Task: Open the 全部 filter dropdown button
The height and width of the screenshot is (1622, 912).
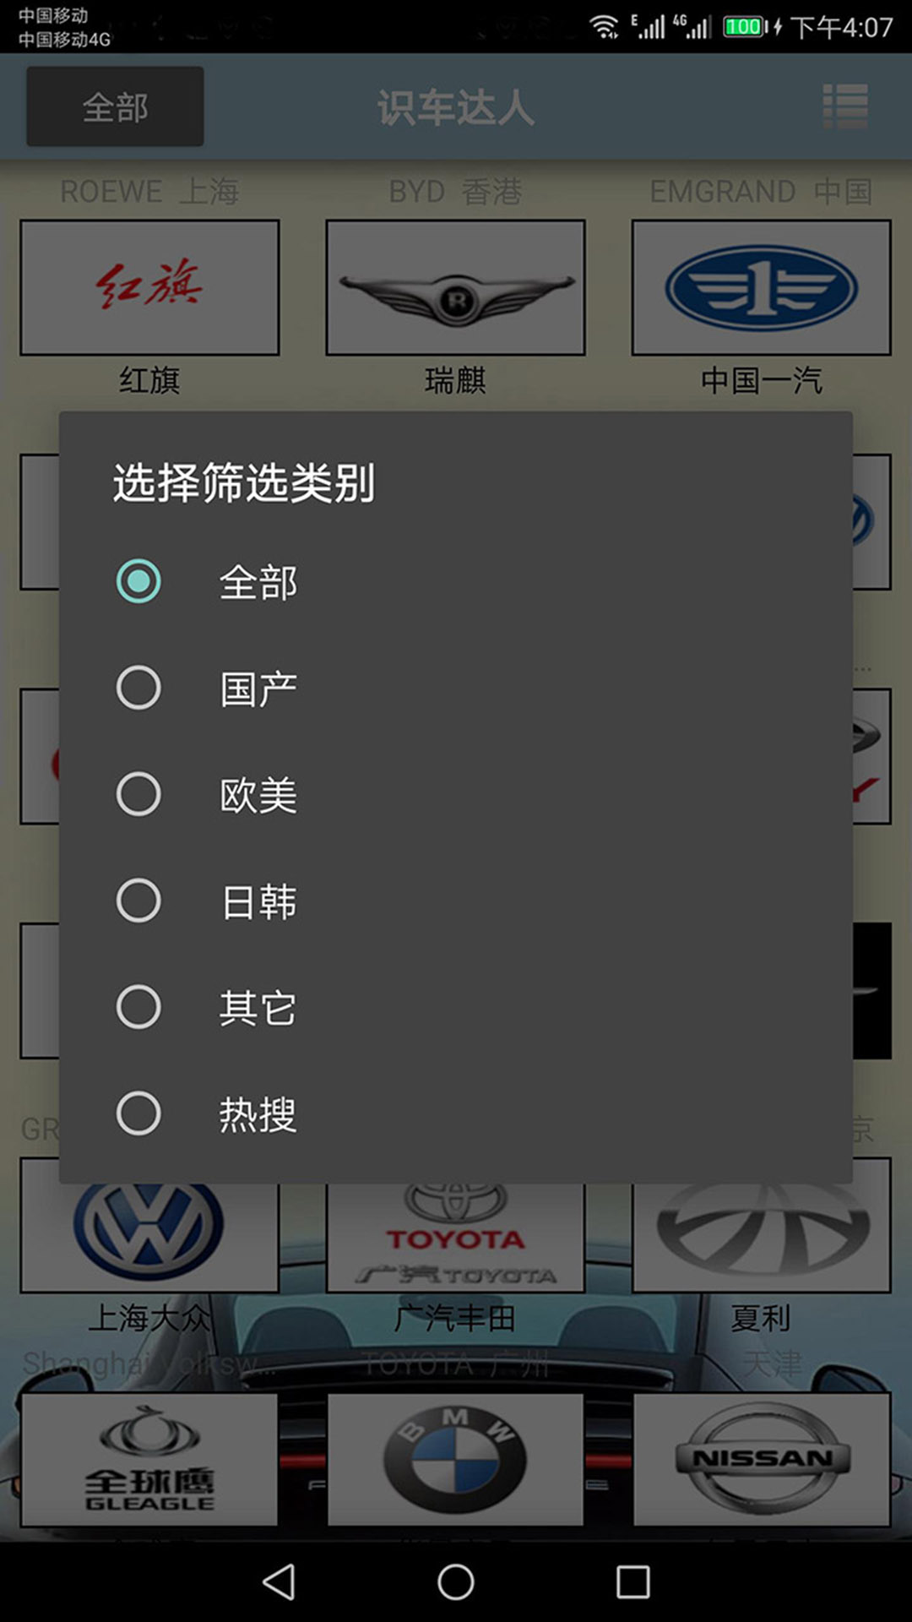Action: coord(115,106)
